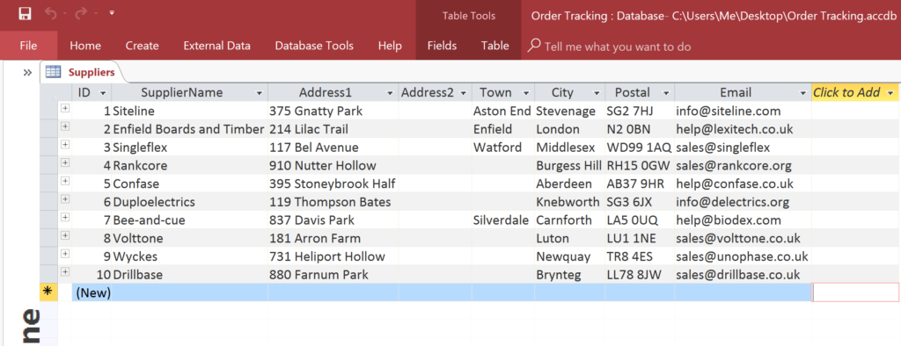Click the empty new record cell under Click to Add

(855, 292)
